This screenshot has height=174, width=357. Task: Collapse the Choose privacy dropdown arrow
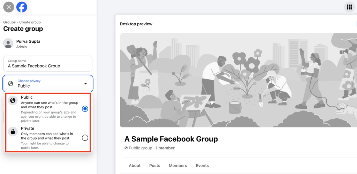pyautogui.click(x=85, y=84)
